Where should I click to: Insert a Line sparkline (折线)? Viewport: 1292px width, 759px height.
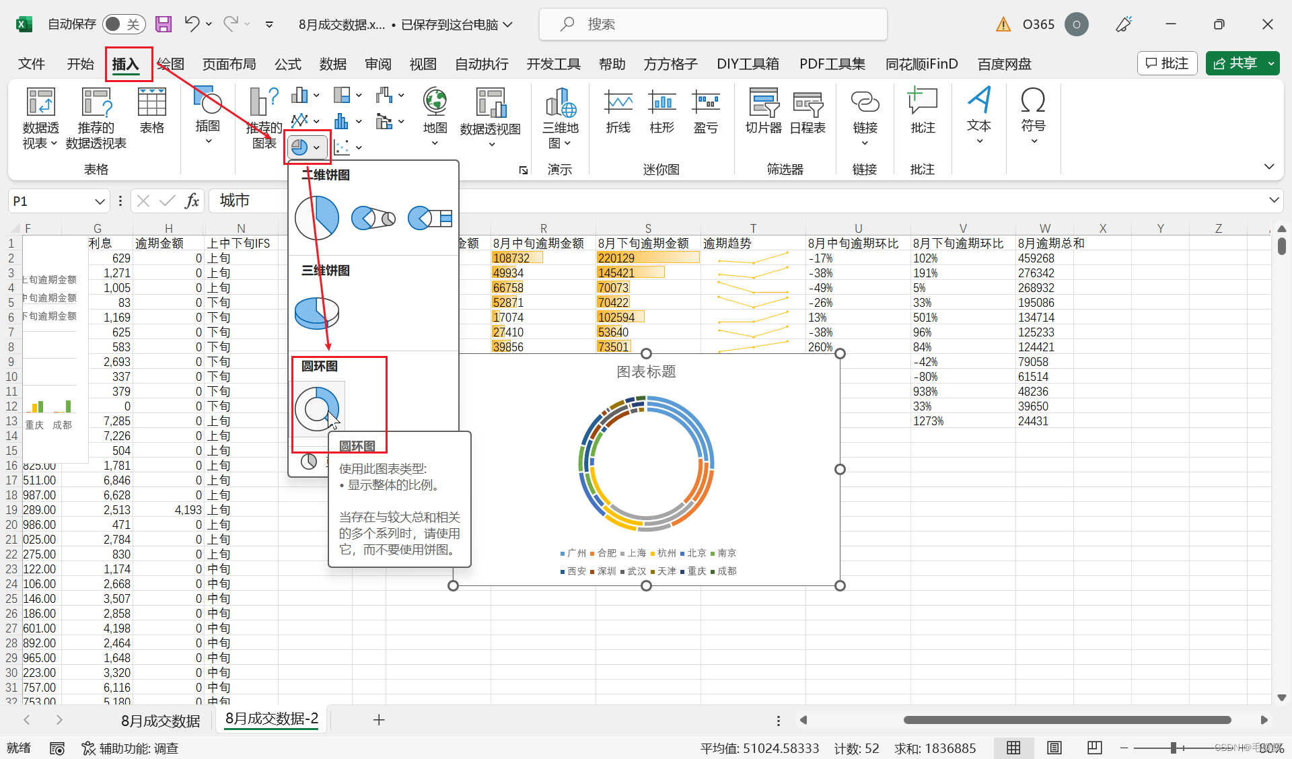coord(618,112)
